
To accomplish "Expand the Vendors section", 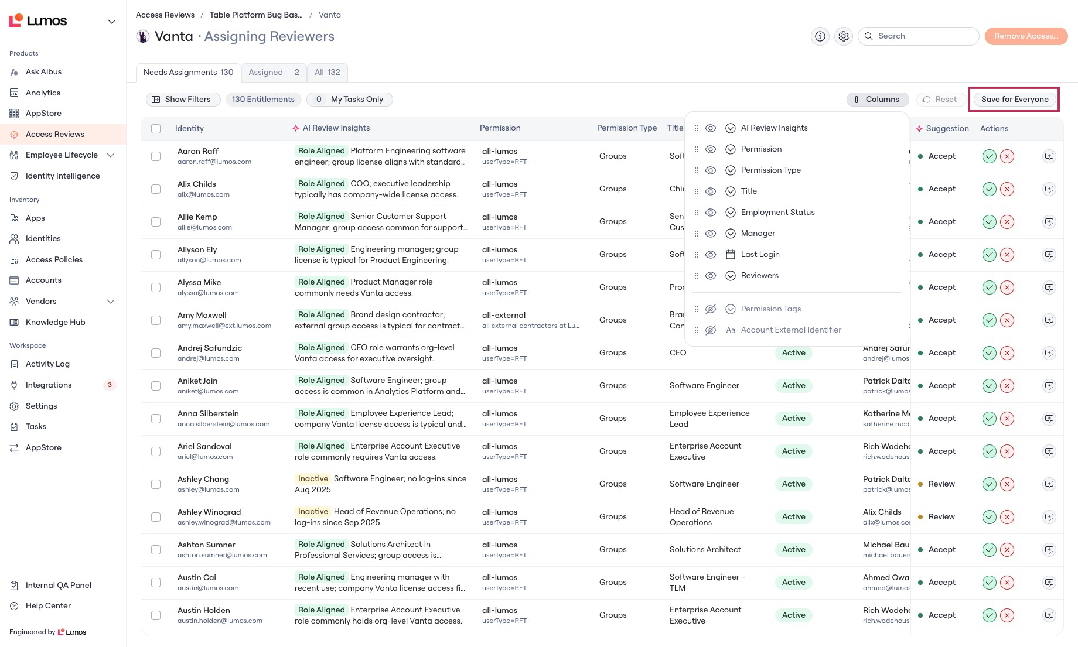I will pyautogui.click(x=111, y=302).
